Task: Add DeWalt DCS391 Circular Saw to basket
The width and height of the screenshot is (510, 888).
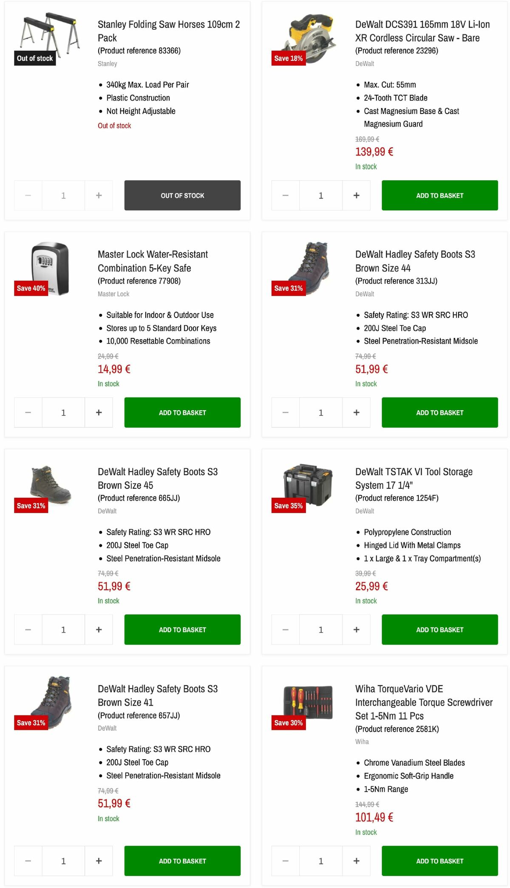Action: pos(439,195)
